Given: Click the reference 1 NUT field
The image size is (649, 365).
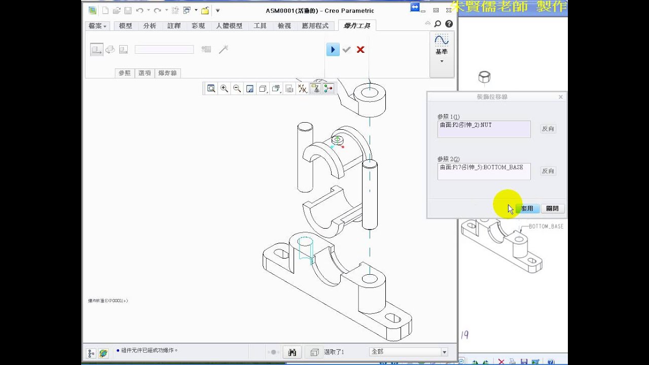Looking at the screenshot, I should [484, 129].
